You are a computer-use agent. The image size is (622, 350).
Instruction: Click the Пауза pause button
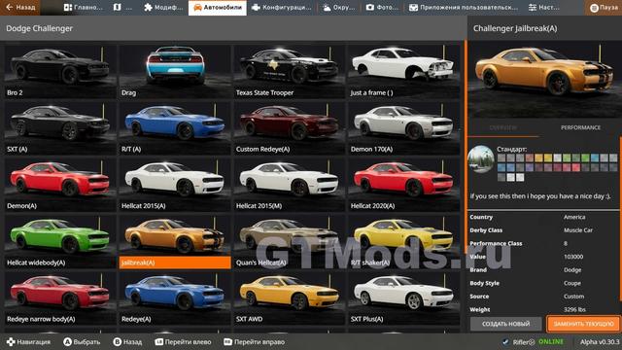pos(604,8)
